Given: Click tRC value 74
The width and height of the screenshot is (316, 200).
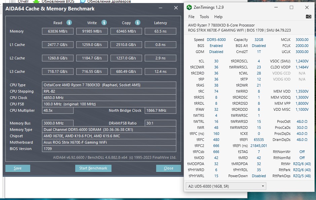Looking at the screenshot, I should (x=216, y=91).
